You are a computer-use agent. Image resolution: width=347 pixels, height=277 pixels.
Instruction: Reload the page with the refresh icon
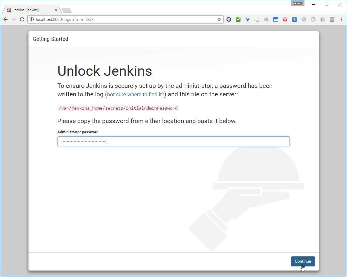click(22, 19)
